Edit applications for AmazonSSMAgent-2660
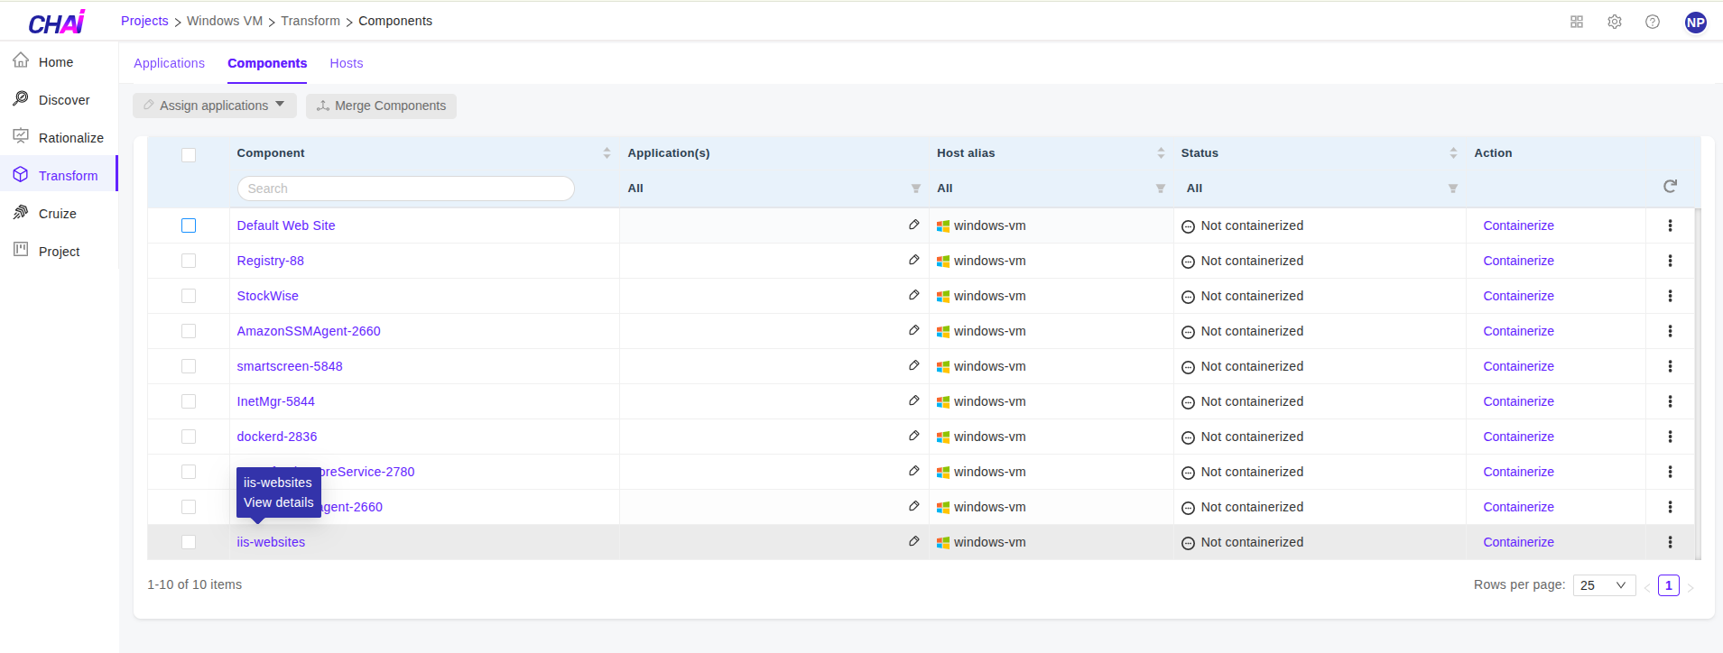Screen dimensions: 1723x653 point(913,330)
